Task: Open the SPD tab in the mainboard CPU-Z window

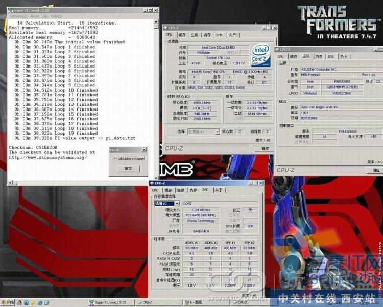Action: 331,57
